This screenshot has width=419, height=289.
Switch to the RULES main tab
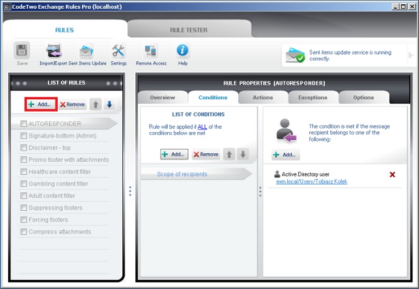pyautogui.click(x=65, y=30)
